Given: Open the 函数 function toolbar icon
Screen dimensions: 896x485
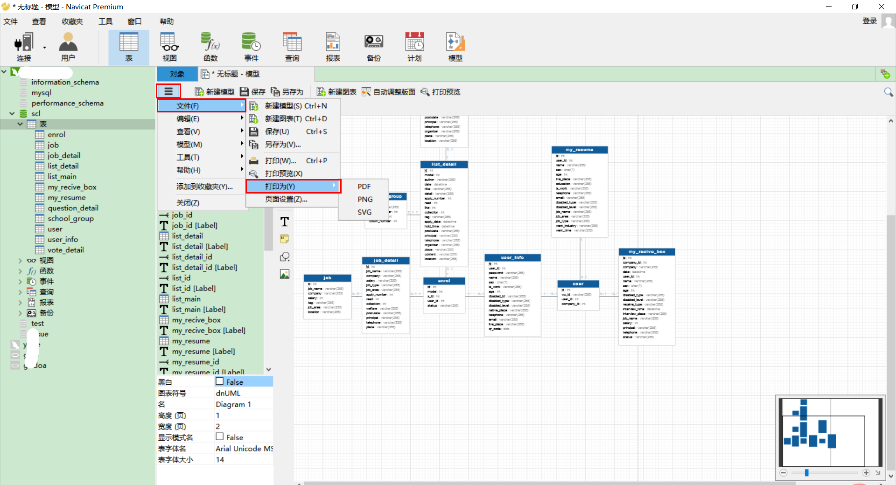Looking at the screenshot, I should tap(210, 47).
